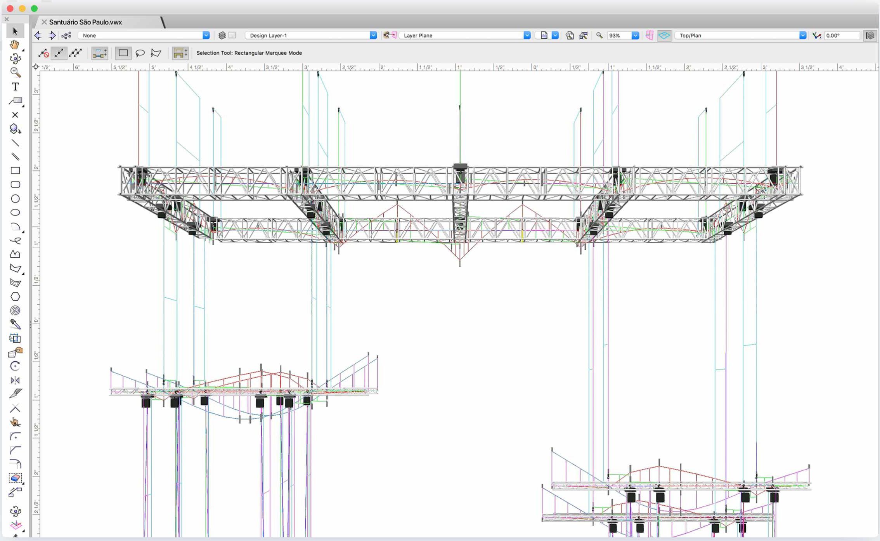
Task: Go to next view arrow
Action: tap(52, 36)
